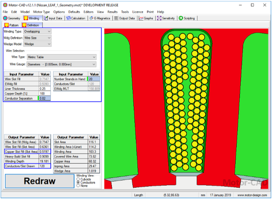Open the E-Magnetics tab icon
This screenshot has height=200, width=273.
pos(91,18)
